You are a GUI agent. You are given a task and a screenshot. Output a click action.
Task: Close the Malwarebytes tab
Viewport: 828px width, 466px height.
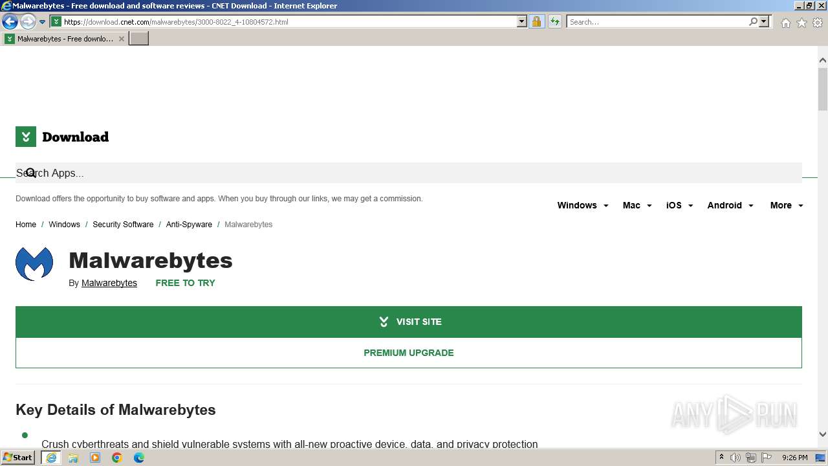coord(121,39)
